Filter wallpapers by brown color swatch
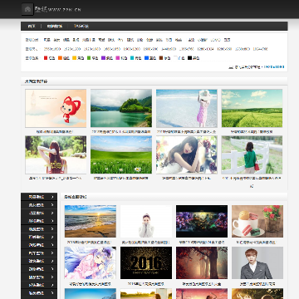Screen dimensions: 299x299 point(161,58)
